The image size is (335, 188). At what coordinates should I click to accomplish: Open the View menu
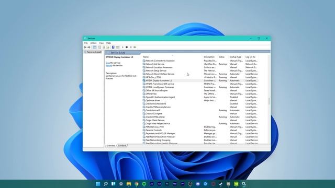pos(101,43)
